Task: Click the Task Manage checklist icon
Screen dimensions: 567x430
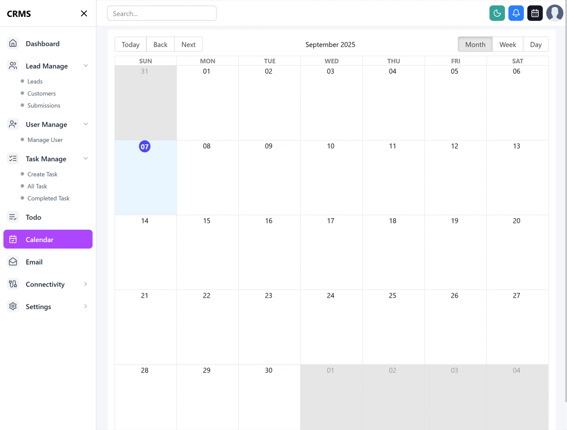Action: point(13,158)
